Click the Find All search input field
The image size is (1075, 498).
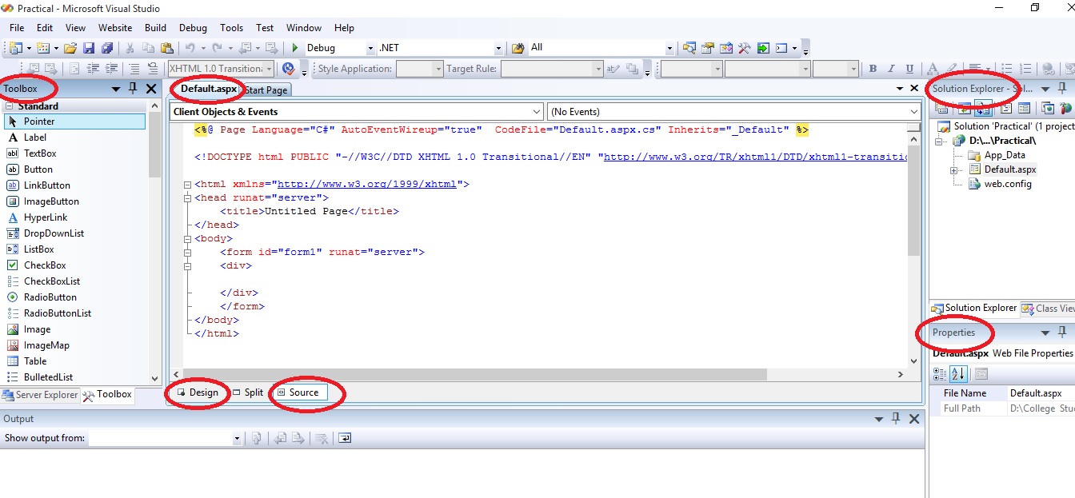[x=600, y=48]
